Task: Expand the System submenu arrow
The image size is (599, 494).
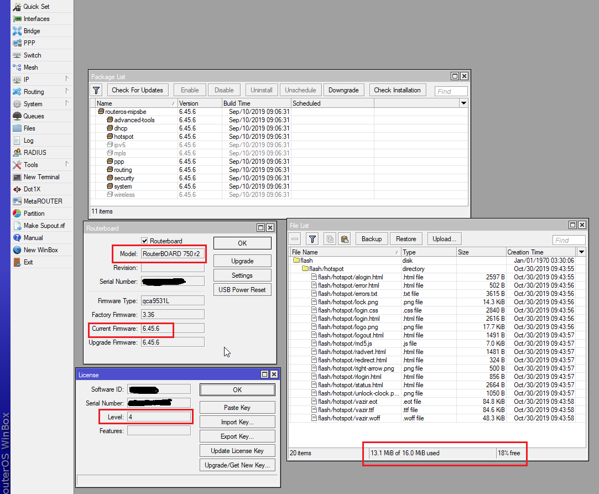Action: point(67,103)
